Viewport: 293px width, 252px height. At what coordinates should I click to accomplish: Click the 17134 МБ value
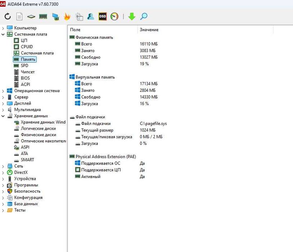(149, 84)
